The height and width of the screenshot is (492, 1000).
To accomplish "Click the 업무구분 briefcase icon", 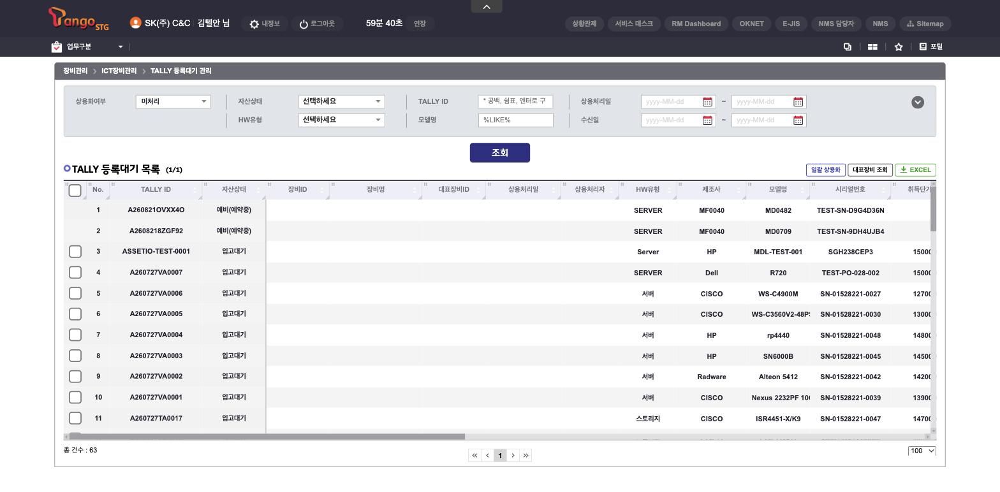I will point(57,47).
